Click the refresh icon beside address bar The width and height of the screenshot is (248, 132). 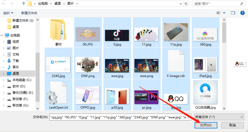(186, 4)
